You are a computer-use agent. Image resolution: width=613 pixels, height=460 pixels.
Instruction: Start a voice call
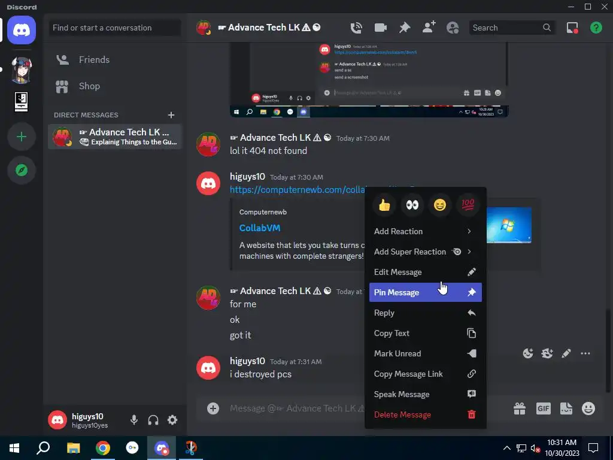(356, 28)
